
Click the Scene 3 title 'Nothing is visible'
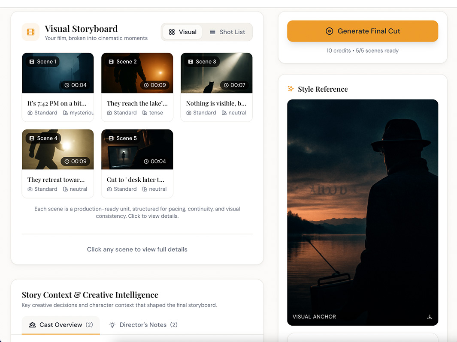[216, 103]
